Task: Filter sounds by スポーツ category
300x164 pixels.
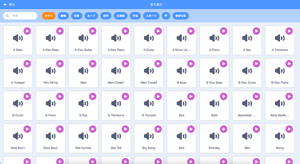Action: pyautogui.click(x=151, y=16)
